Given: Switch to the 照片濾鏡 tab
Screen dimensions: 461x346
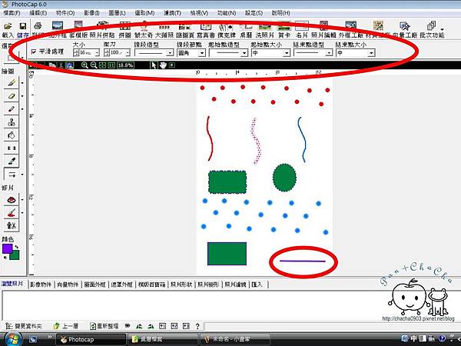Looking at the screenshot, I should click(236, 284).
